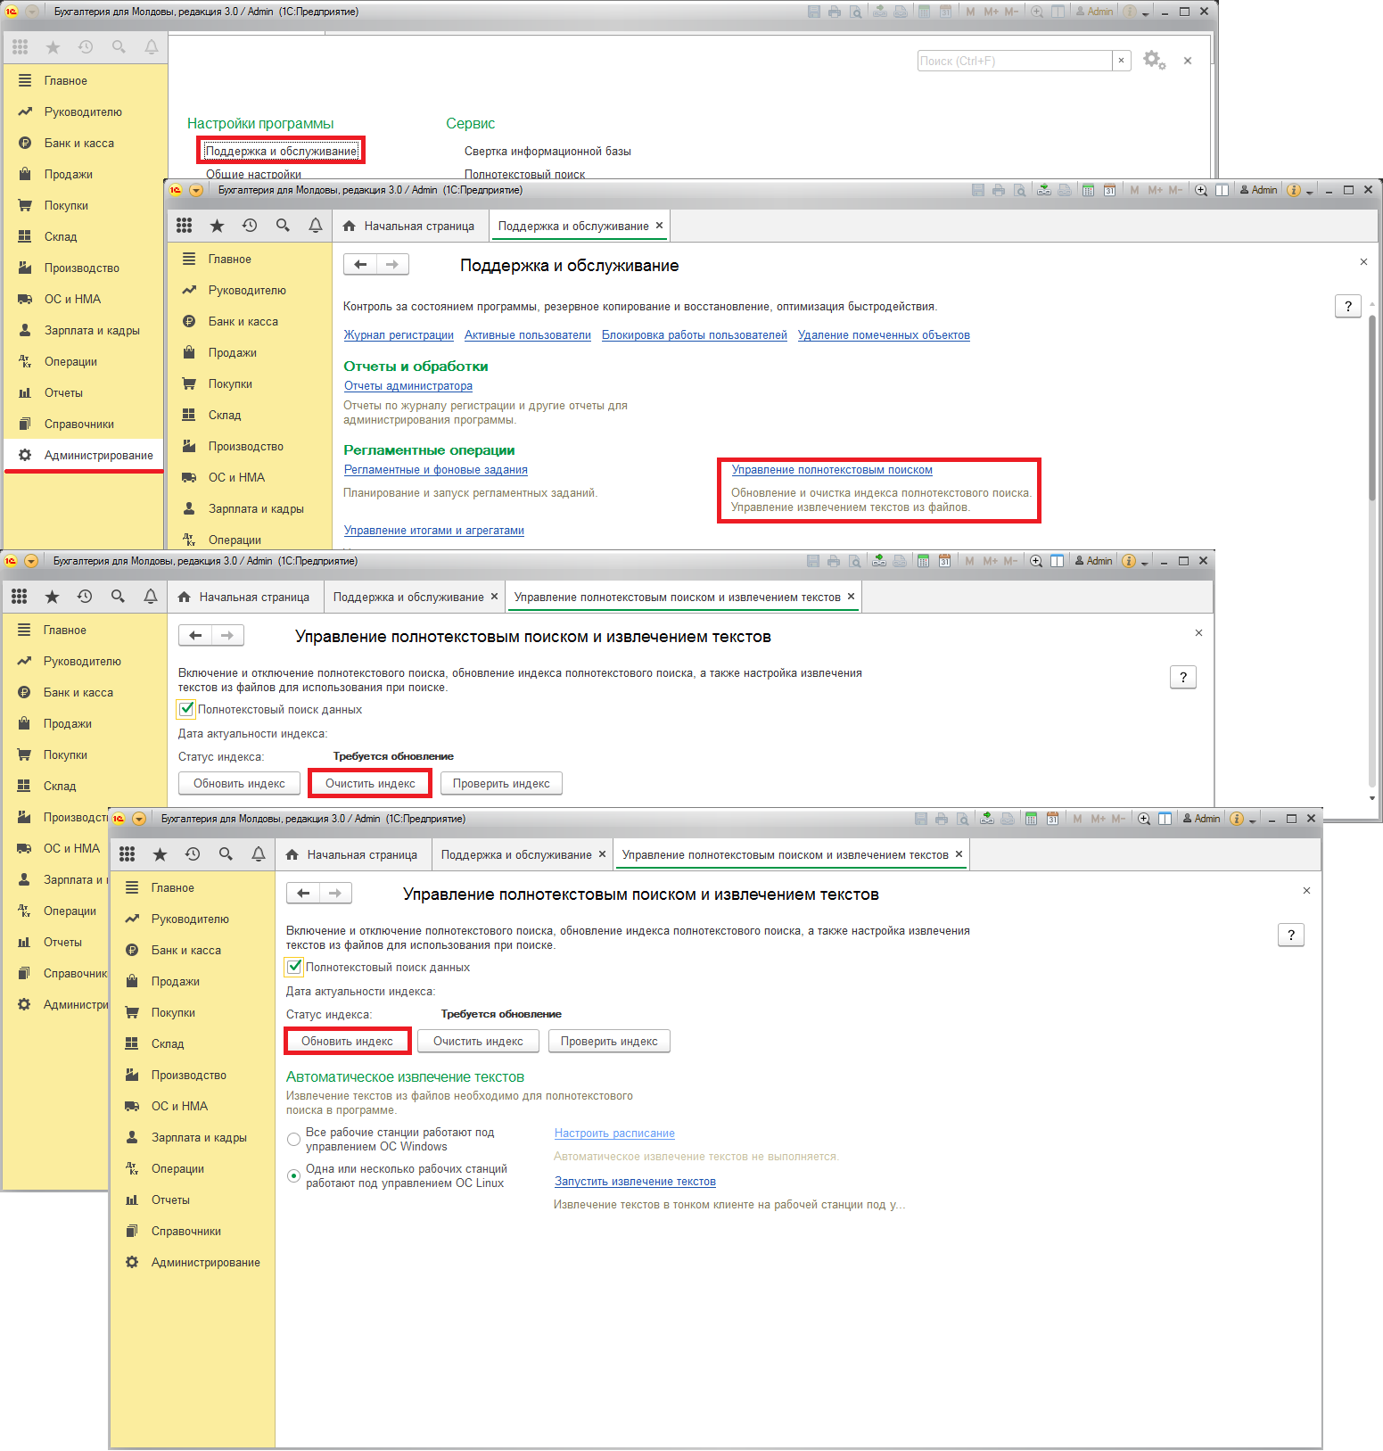Screen dimensions: 1383x1451
Task: Open the orange main menu dropdown in the front window
Action: click(139, 819)
